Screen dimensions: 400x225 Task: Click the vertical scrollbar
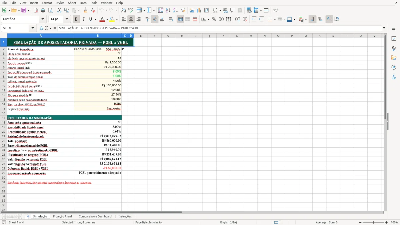click(x=385, y=122)
